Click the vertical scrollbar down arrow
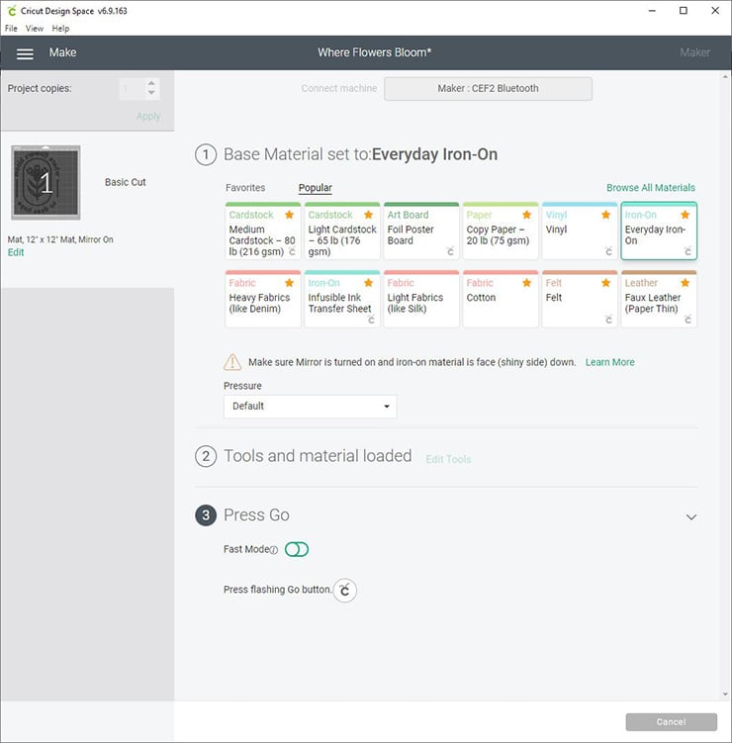Screen dimensions: 732x743 coord(725,695)
